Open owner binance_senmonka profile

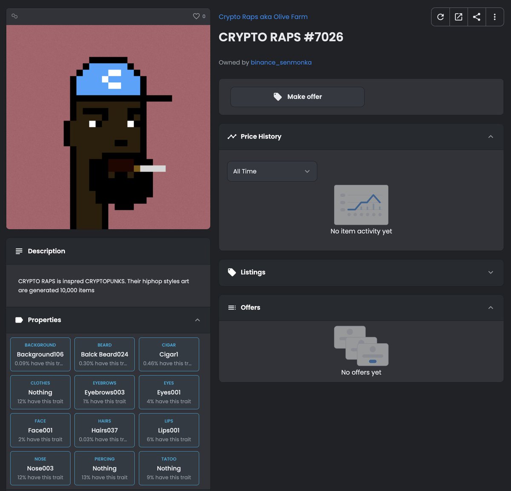(x=281, y=62)
